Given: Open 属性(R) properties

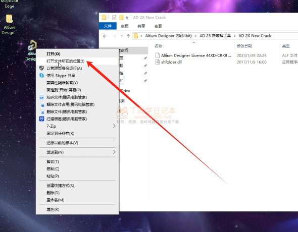Looking at the screenshot, I should point(78,209).
